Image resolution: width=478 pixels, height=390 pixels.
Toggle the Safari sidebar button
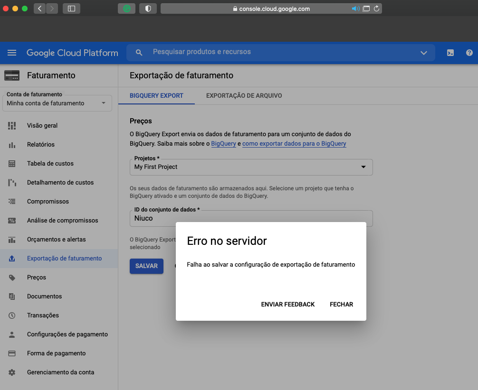click(71, 9)
